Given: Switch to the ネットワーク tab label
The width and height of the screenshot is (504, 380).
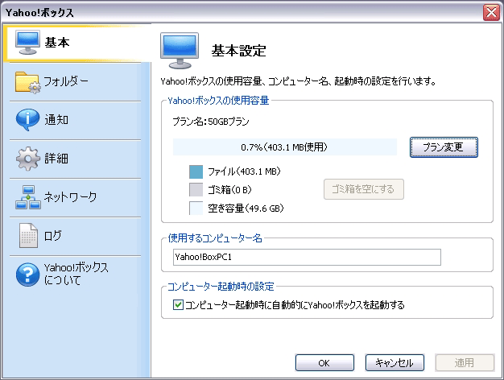Looking at the screenshot, I should (x=70, y=196).
